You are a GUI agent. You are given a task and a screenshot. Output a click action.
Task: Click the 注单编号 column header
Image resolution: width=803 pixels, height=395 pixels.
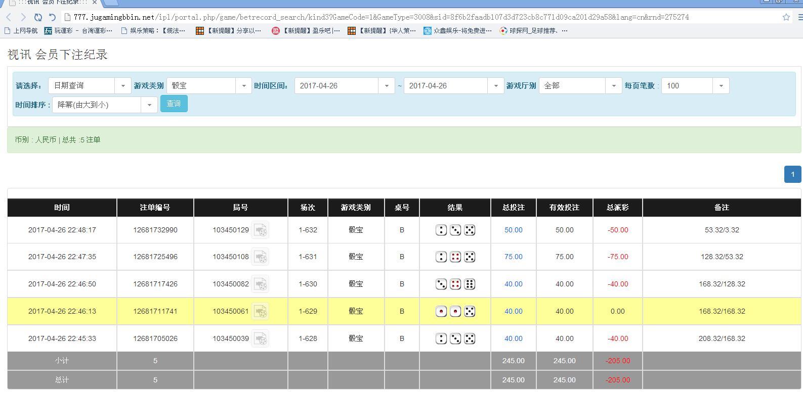coord(155,208)
